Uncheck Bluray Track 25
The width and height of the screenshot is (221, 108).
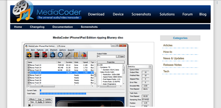coord(29,70)
